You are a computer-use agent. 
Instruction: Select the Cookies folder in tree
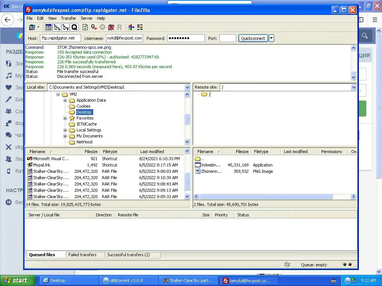click(x=83, y=106)
